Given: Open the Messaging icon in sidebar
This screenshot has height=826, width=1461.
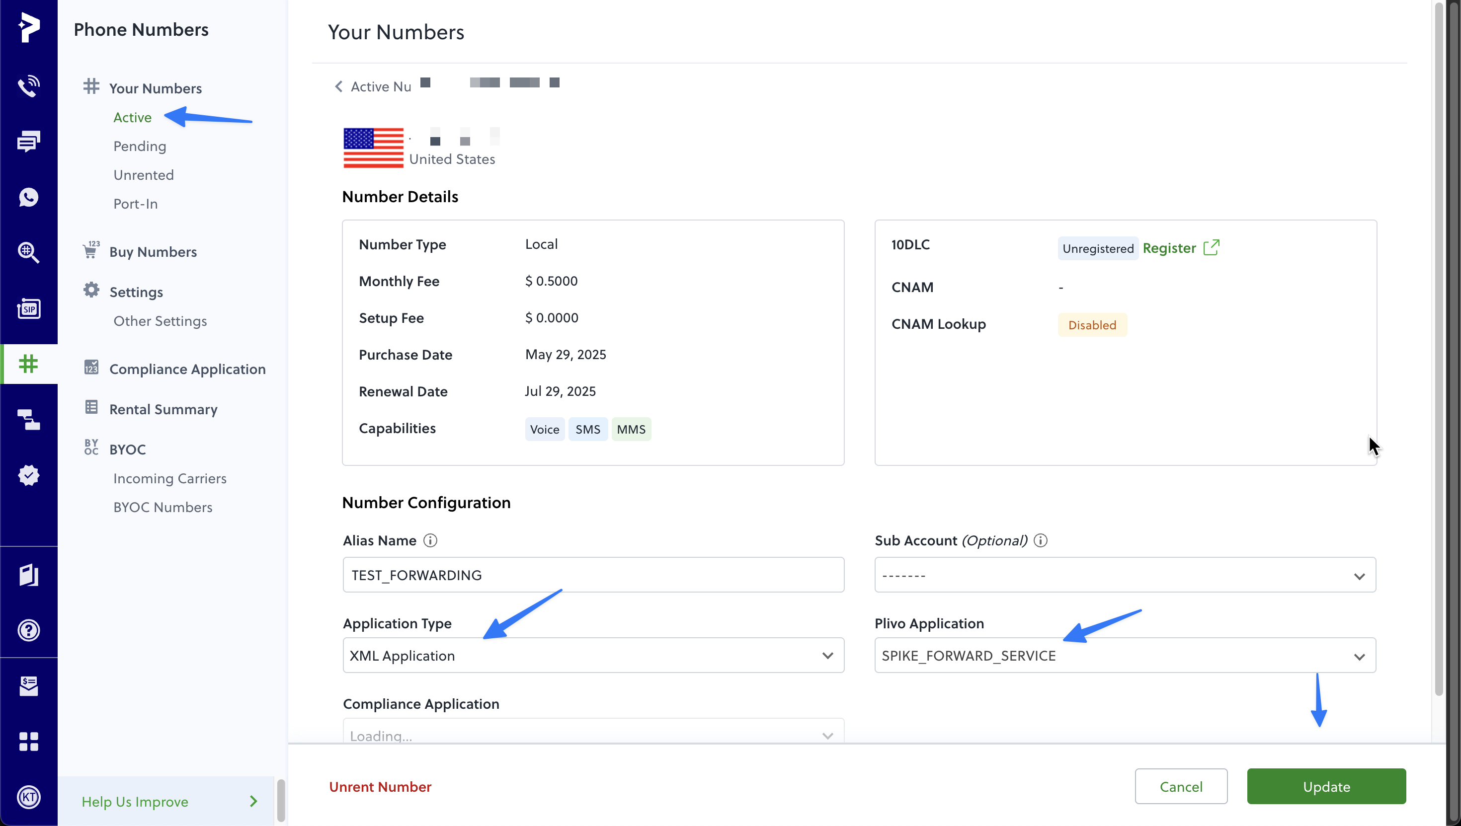Looking at the screenshot, I should pyautogui.click(x=28, y=141).
